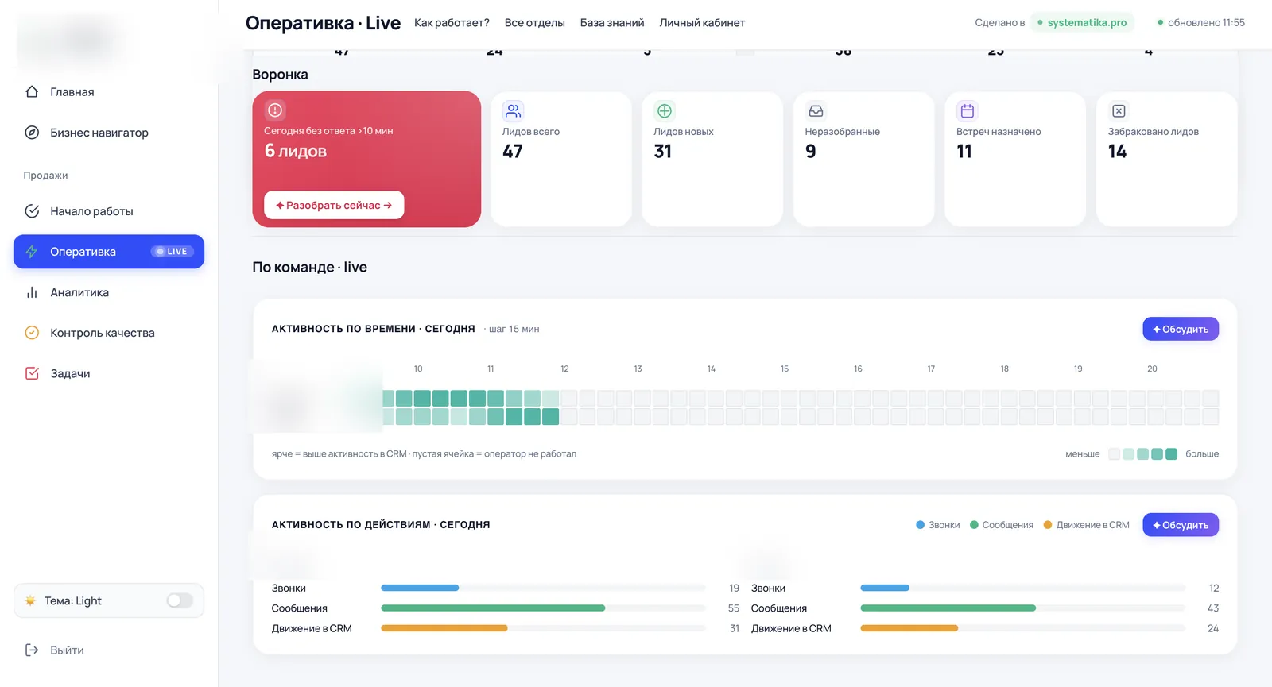Open the База знаний link
This screenshot has height=687, width=1272.
pos(612,22)
